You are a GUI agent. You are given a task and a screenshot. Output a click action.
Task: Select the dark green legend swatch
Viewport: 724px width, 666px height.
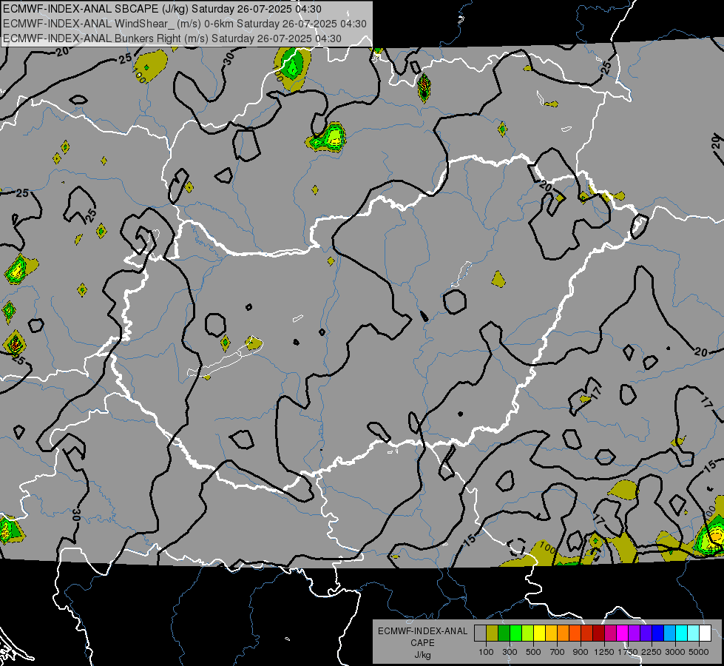point(504,633)
